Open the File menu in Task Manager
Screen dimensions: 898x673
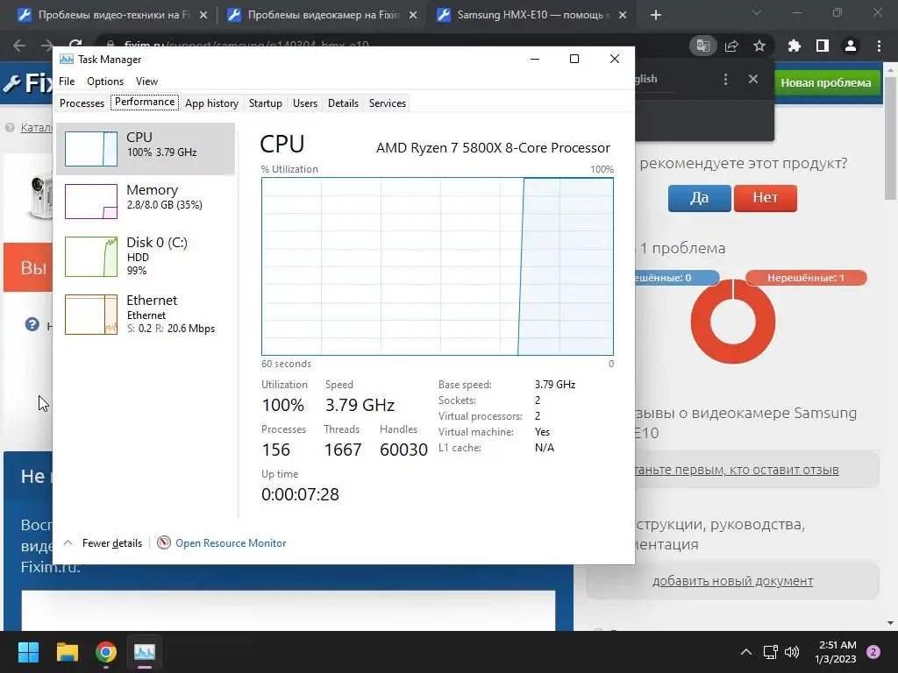pyautogui.click(x=67, y=81)
